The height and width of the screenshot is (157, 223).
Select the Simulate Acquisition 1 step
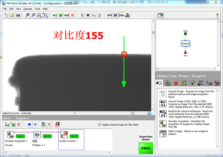pyautogui.click(x=17, y=139)
